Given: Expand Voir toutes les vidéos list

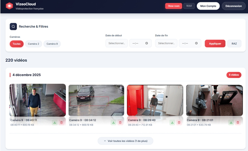Looking at the screenshot, I should 125,141.
